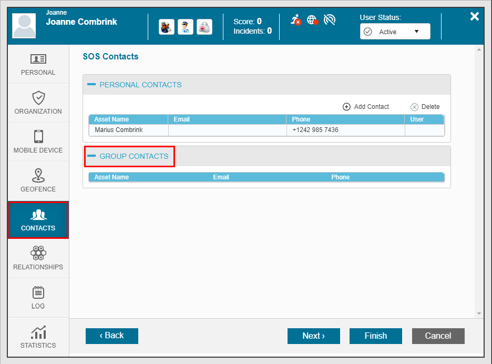Collapse the Personal Contacts section
The image size is (492, 364).
(x=91, y=84)
